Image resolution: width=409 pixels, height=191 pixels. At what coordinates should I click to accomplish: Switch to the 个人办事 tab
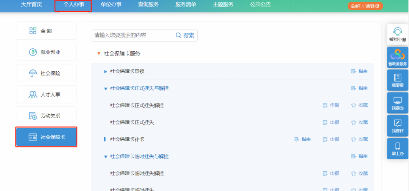pyautogui.click(x=73, y=5)
